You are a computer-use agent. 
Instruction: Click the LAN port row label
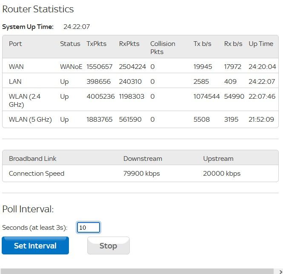click(x=15, y=81)
